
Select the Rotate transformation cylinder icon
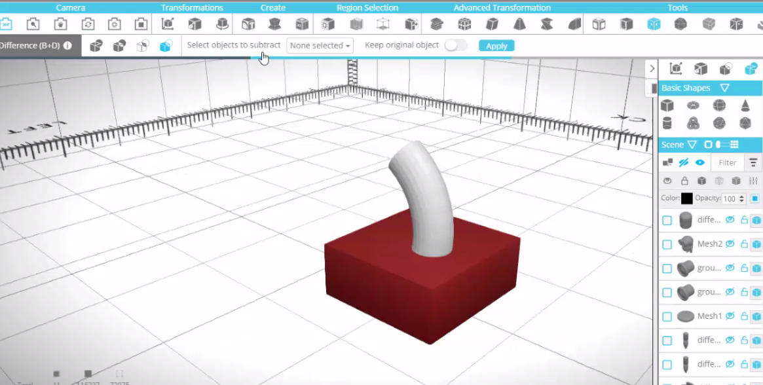222,24
